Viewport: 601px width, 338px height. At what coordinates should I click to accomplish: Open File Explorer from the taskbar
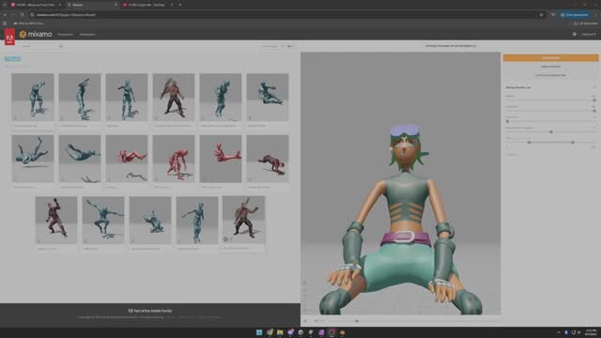(280, 332)
